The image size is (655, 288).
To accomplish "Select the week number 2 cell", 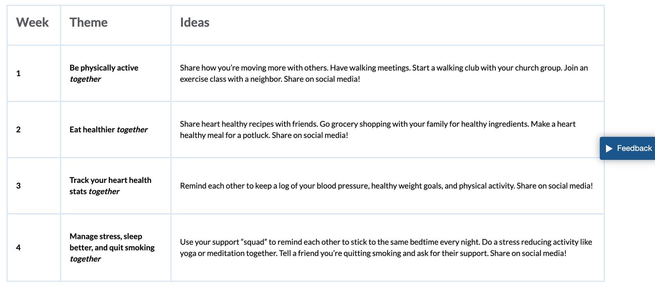I will point(18,129).
